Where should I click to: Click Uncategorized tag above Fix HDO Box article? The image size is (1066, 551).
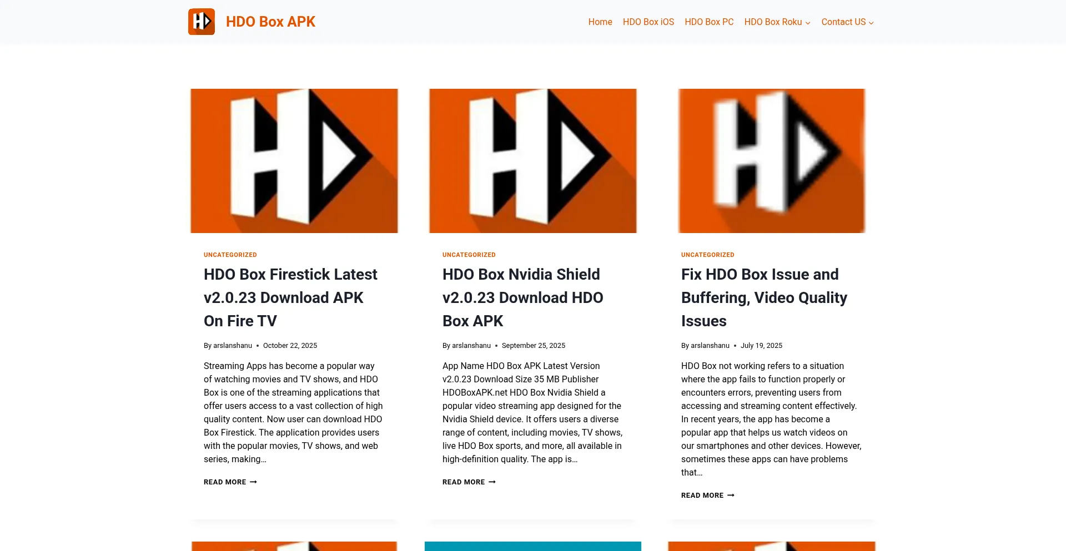708,255
